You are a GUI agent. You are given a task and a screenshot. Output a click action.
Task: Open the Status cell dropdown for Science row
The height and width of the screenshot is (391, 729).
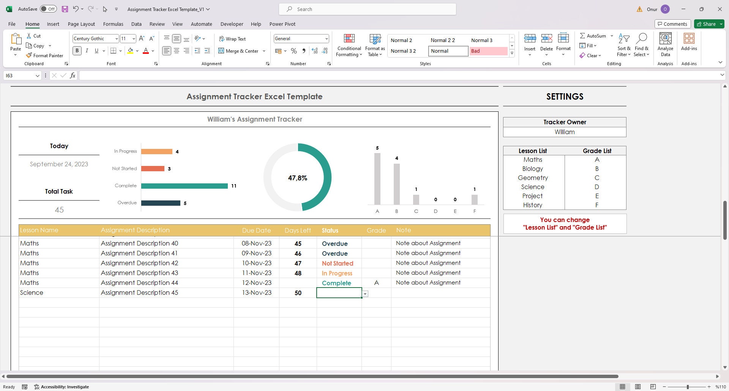point(365,294)
